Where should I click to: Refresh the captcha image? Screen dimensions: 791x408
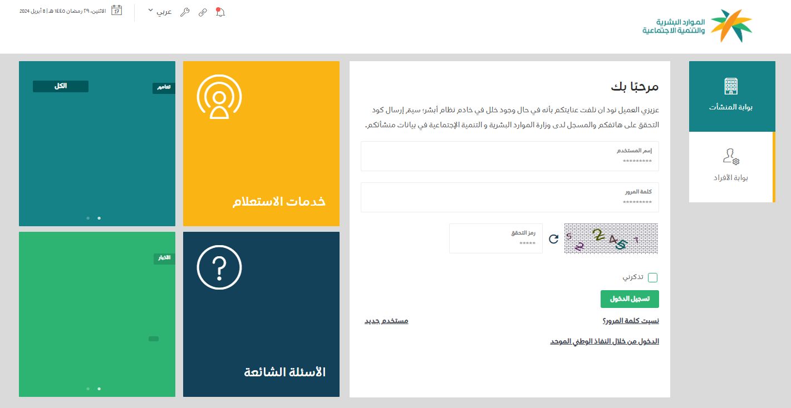pos(552,238)
